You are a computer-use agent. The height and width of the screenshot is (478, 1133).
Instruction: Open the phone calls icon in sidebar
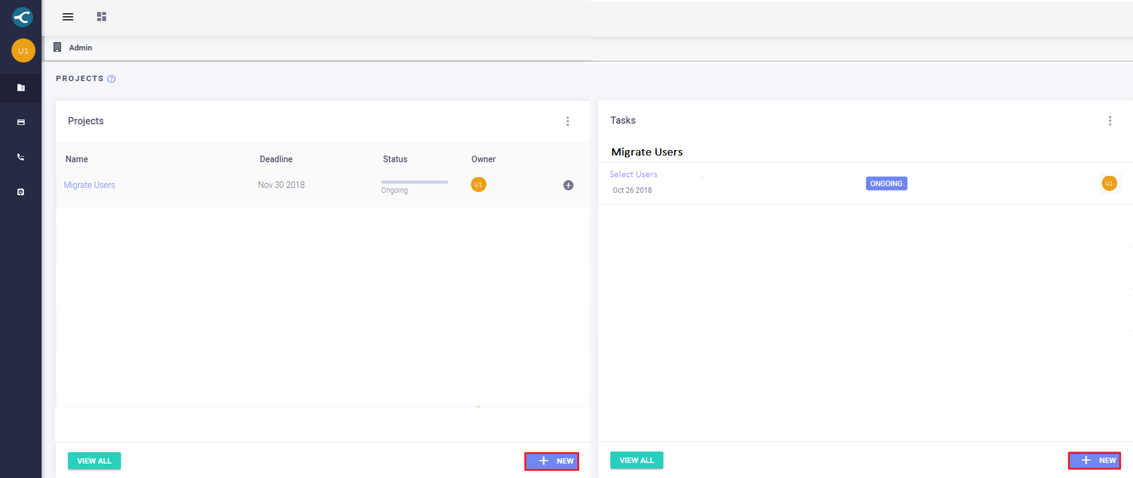[x=21, y=157]
